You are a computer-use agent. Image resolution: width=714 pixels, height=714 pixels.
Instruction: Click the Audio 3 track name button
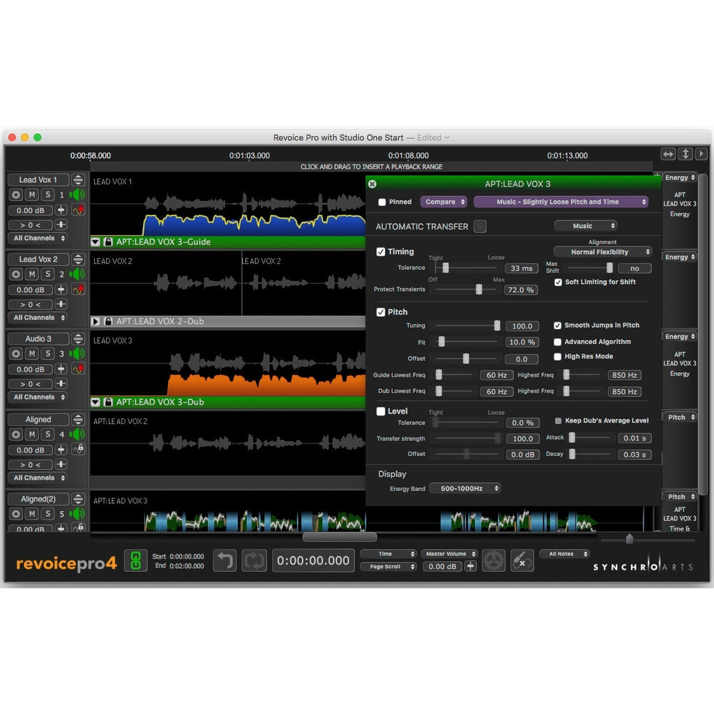(x=38, y=339)
